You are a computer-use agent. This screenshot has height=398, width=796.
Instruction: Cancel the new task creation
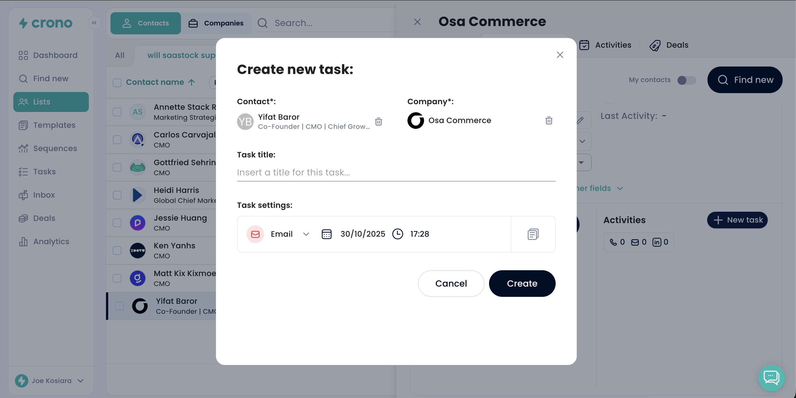pyautogui.click(x=451, y=284)
